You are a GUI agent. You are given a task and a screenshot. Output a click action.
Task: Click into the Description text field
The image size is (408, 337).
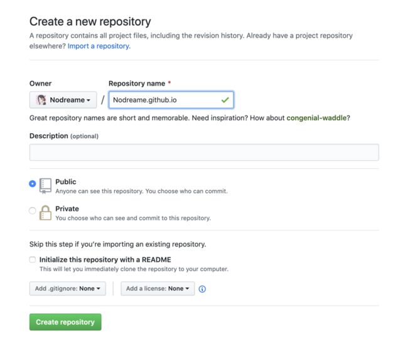204,152
